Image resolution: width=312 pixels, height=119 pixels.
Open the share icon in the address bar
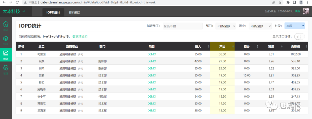[273, 2]
